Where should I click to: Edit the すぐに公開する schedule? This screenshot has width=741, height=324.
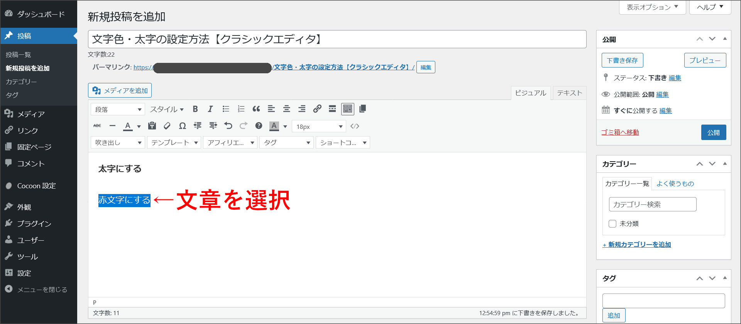pyautogui.click(x=666, y=111)
